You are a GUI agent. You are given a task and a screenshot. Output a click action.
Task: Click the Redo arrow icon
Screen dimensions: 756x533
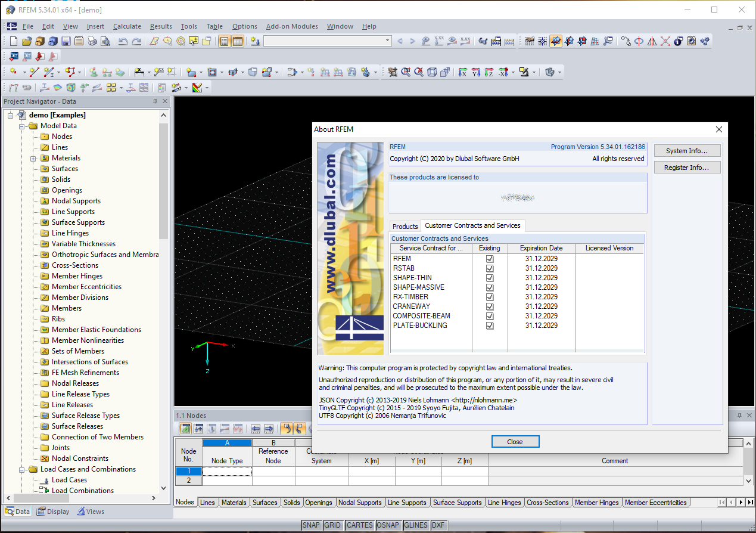[x=136, y=41]
